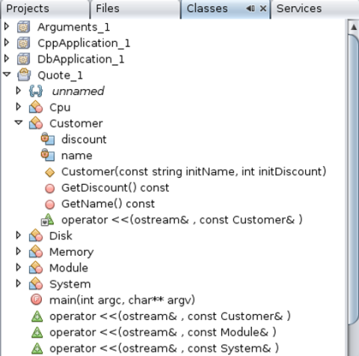Click the Arguments_1 project icon
This screenshot has width=359, height=356.
(x=23, y=27)
